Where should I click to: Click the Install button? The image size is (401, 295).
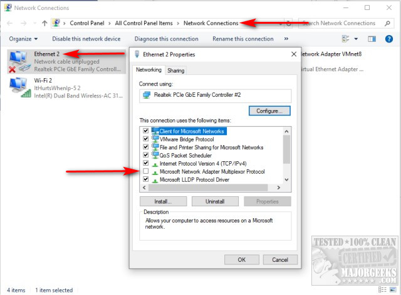pos(163,201)
